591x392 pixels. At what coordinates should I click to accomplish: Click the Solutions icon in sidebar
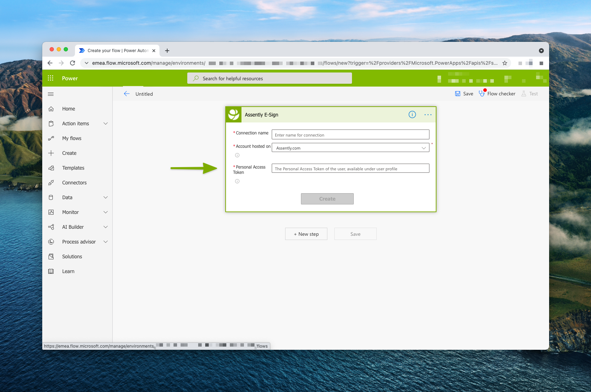pos(51,257)
